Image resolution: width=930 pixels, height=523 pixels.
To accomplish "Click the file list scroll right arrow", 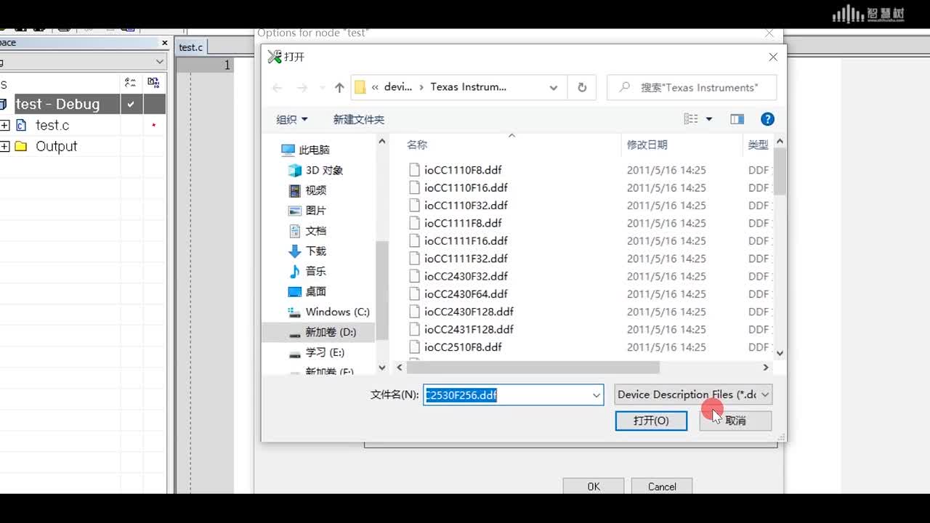I will 765,368.
